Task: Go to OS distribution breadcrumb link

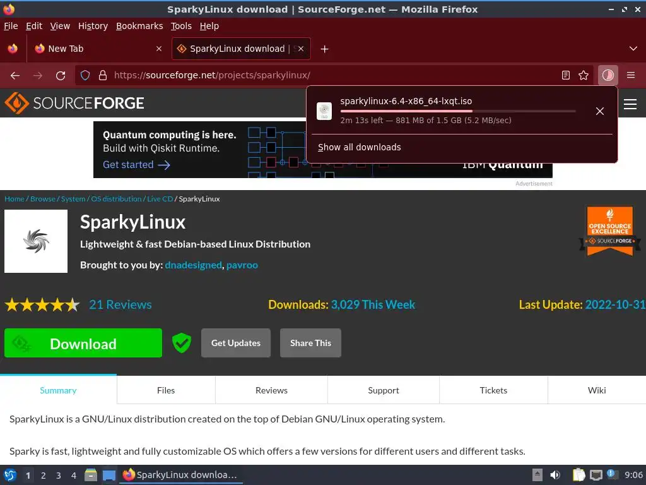Action: pos(116,199)
